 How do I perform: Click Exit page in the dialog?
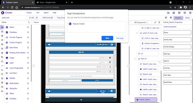[x=120, y=38]
